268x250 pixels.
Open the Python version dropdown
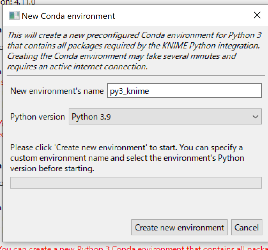tap(165, 116)
